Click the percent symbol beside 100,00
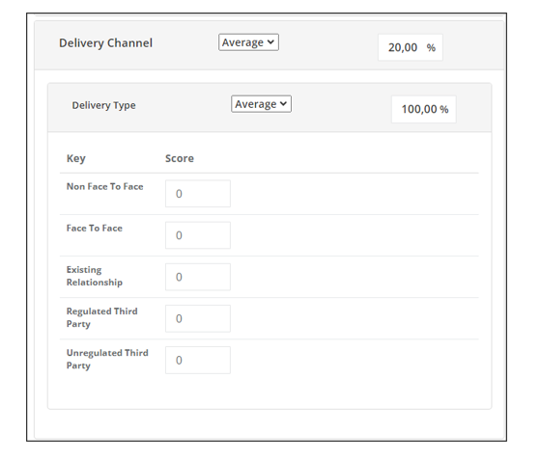 (444, 109)
